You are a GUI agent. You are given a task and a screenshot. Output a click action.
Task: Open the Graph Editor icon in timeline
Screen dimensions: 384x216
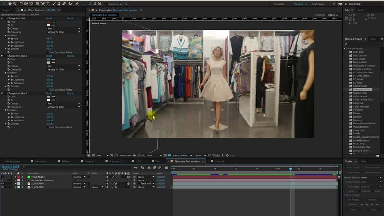(166, 168)
